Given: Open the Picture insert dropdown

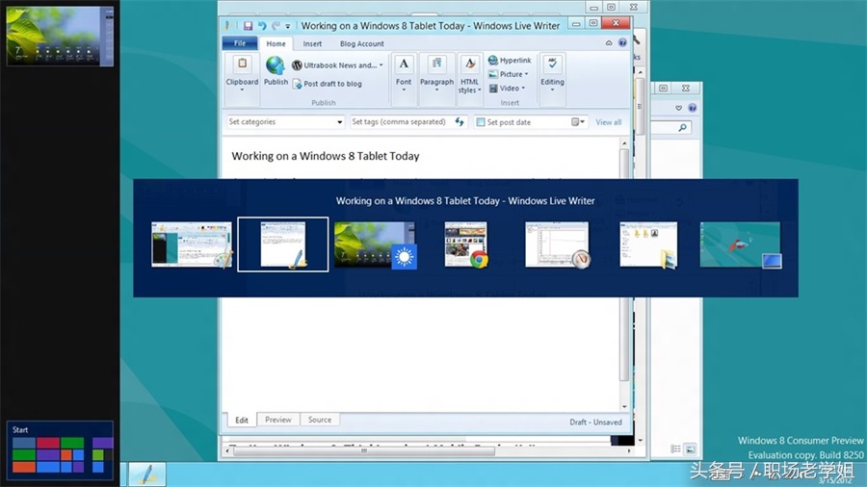Looking at the screenshot, I should coord(509,74).
